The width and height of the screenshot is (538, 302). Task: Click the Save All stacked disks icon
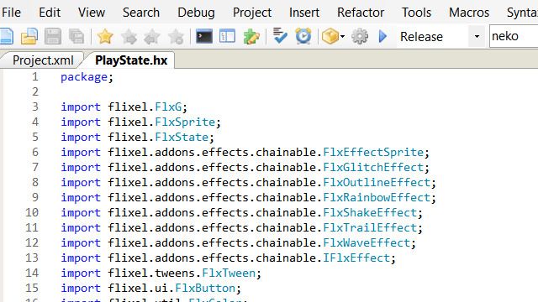76,36
